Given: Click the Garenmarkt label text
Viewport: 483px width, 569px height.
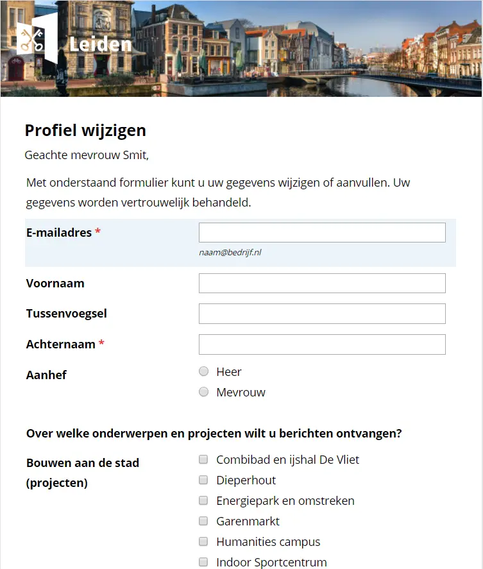Looking at the screenshot, I should (248, 522).
